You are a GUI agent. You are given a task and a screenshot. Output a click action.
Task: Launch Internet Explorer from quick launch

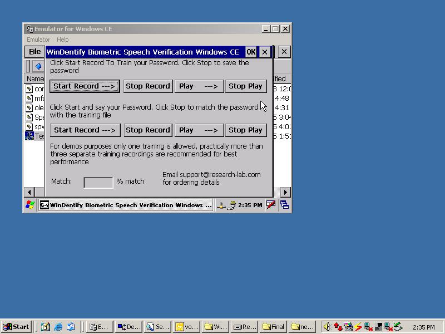pos(58,327)
